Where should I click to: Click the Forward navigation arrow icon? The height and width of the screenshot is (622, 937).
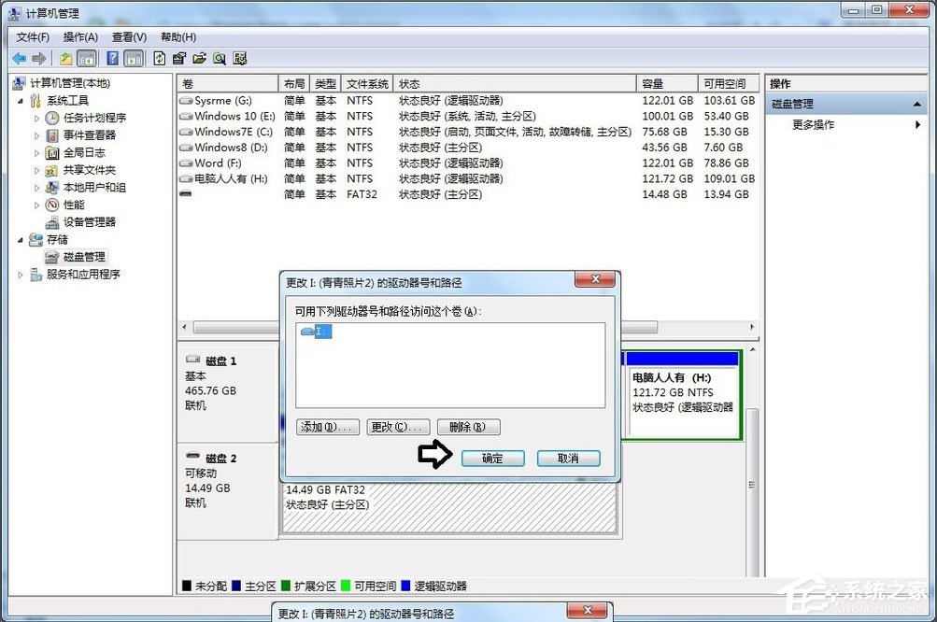click(x=38, y=58)
